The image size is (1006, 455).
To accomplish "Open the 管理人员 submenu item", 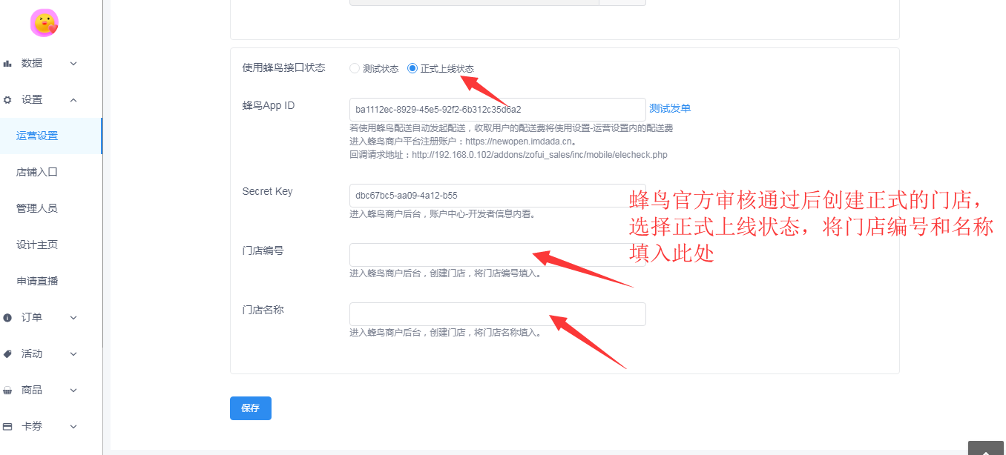I will (x=51, y=209).
